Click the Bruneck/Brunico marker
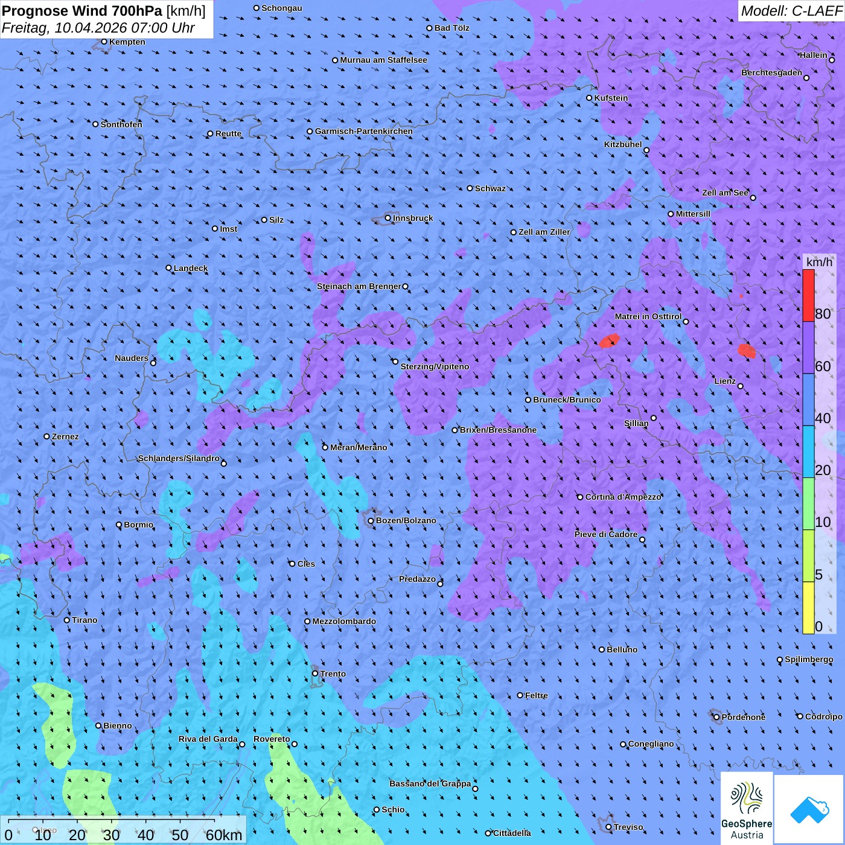Image resolution: width=845 pixels, height=845 pixels. pos(528,400)
